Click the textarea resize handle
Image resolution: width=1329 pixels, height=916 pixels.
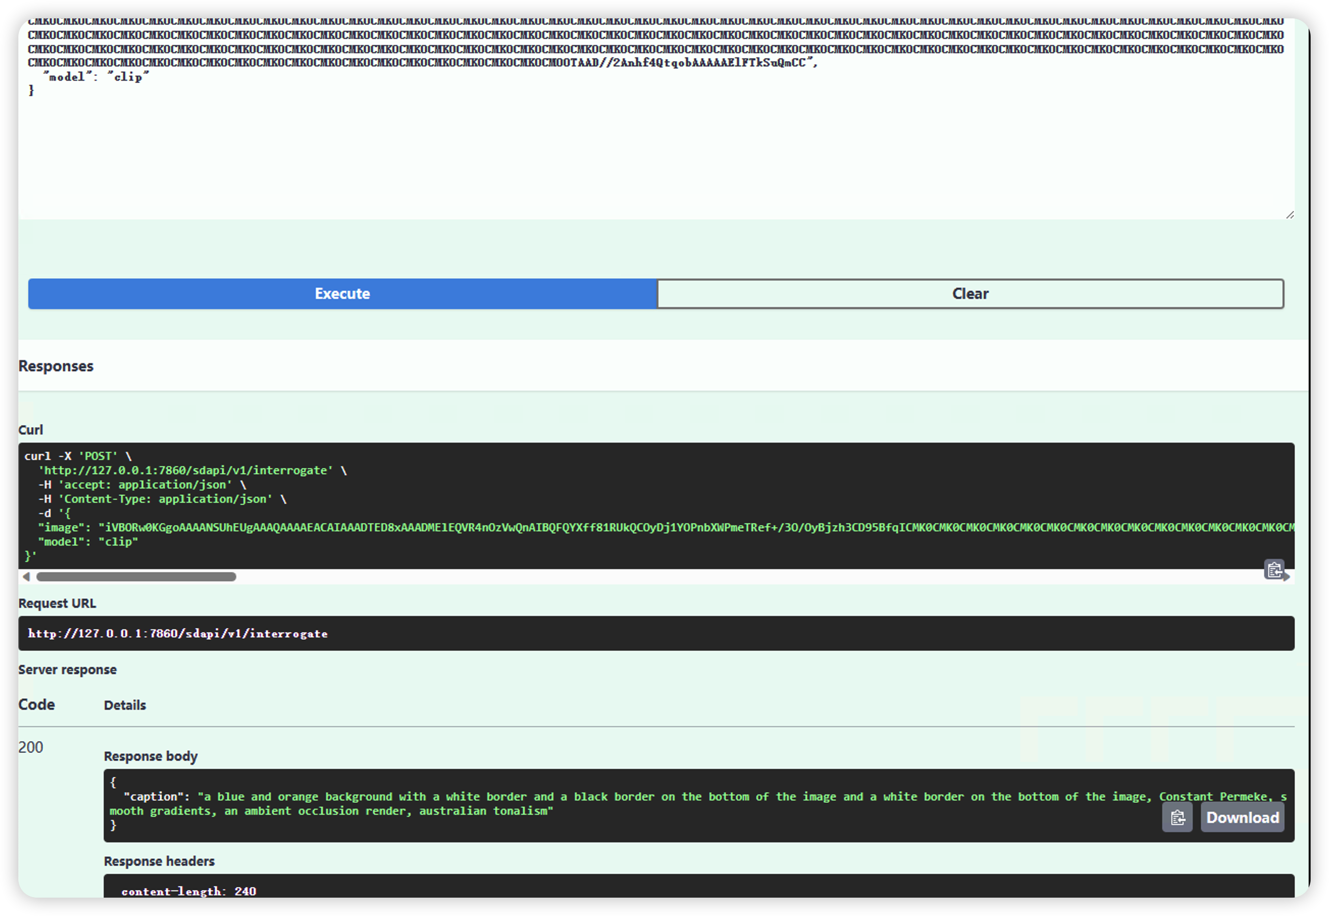(1289, 215)
